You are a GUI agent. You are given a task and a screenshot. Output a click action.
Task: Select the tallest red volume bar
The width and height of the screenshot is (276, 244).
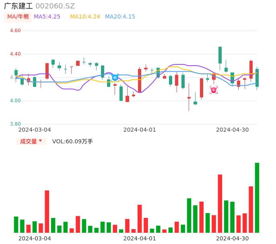click(x=220, y=203)
